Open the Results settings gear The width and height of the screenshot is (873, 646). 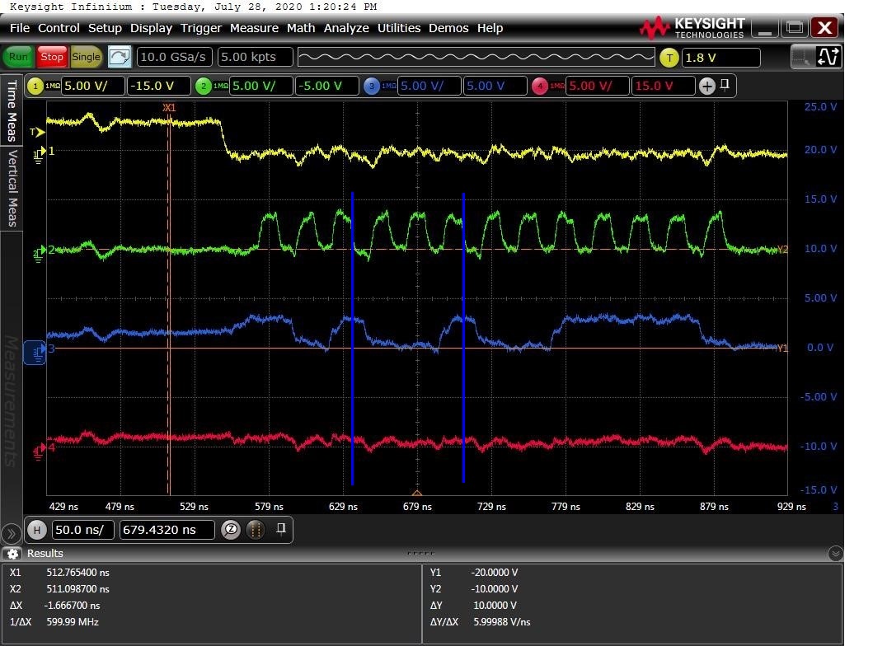coord(12,554)
